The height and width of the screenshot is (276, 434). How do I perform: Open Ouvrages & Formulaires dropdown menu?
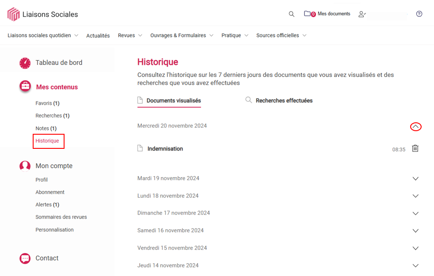pyautogui.click(x=182, y=35)
